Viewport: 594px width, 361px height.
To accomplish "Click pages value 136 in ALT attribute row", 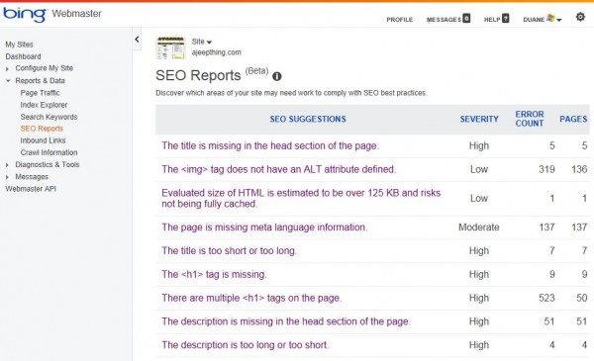I will [579, 169].
